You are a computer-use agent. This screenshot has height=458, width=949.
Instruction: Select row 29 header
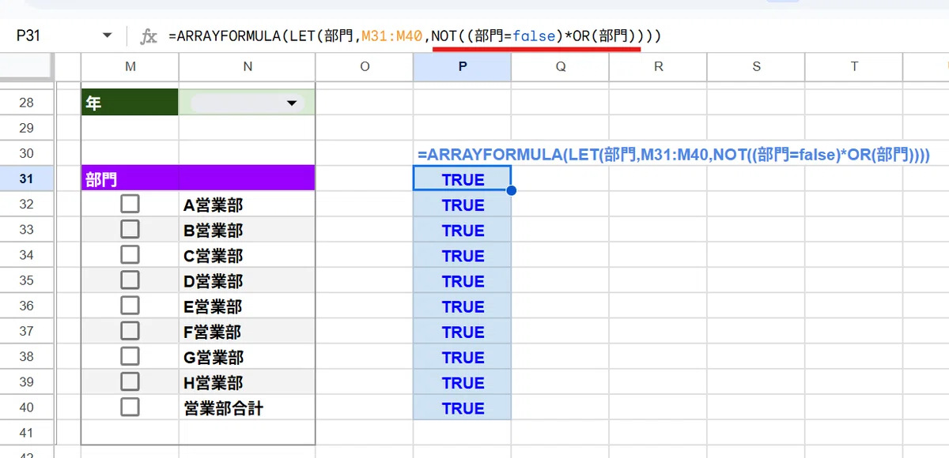pos(26,128)
